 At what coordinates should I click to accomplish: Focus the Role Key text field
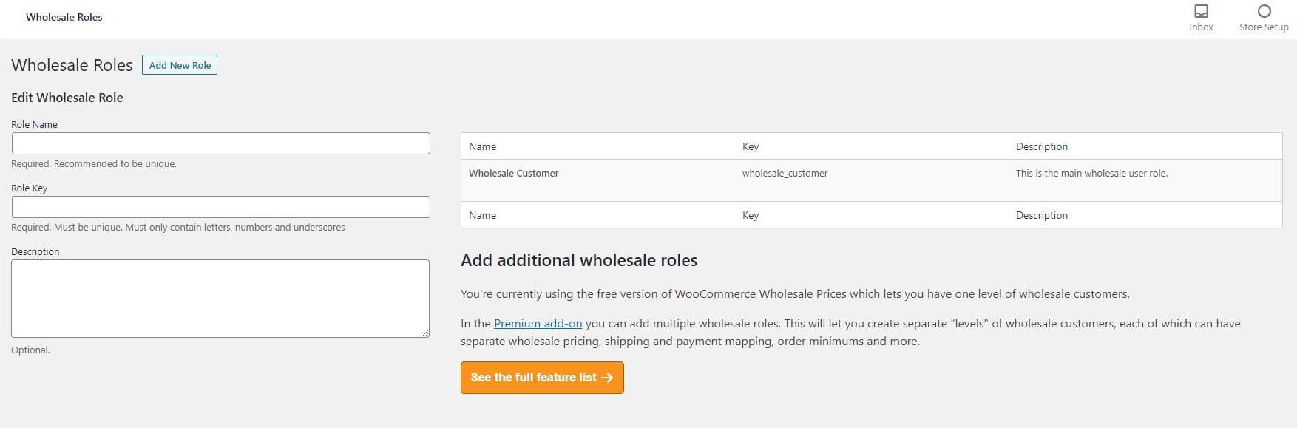tap(220, 207)
